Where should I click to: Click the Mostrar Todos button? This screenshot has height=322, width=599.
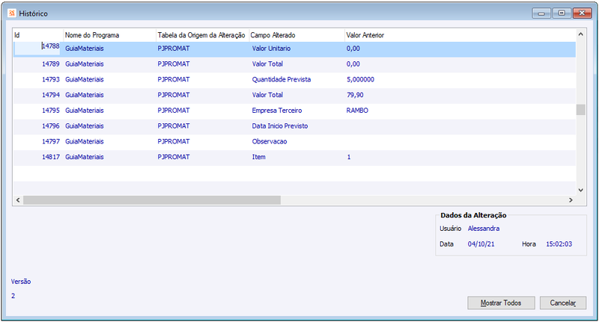click(x=501, y=303)
